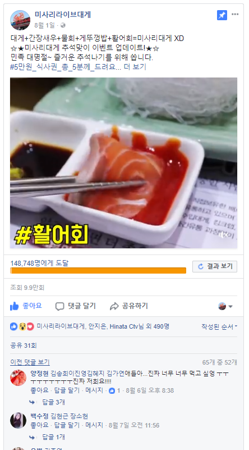Image resolution: width=249 pixels, height=450 pixels.
Task: Open the page identity selector dropdown
Action: point(225,306)
